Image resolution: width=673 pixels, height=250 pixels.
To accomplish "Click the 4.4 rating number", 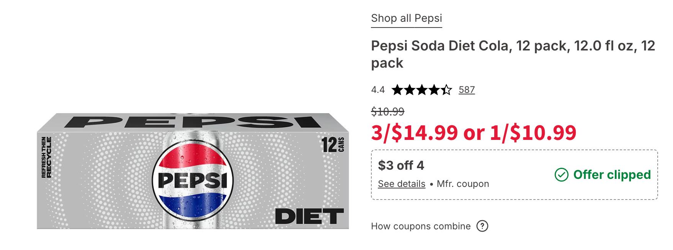I will point(377,90).
